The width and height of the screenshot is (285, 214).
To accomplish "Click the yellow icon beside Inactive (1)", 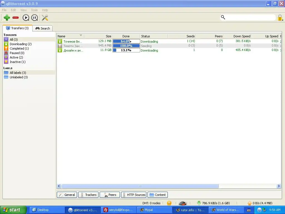I will coord(6,62).
